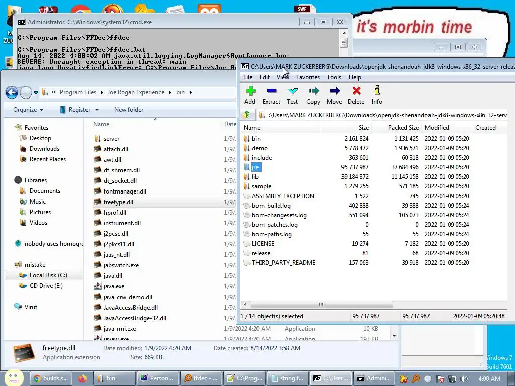The image size is (515, 386).
Task: Select Local Disk (C:) in navigation pane
Action: [48, 275]
